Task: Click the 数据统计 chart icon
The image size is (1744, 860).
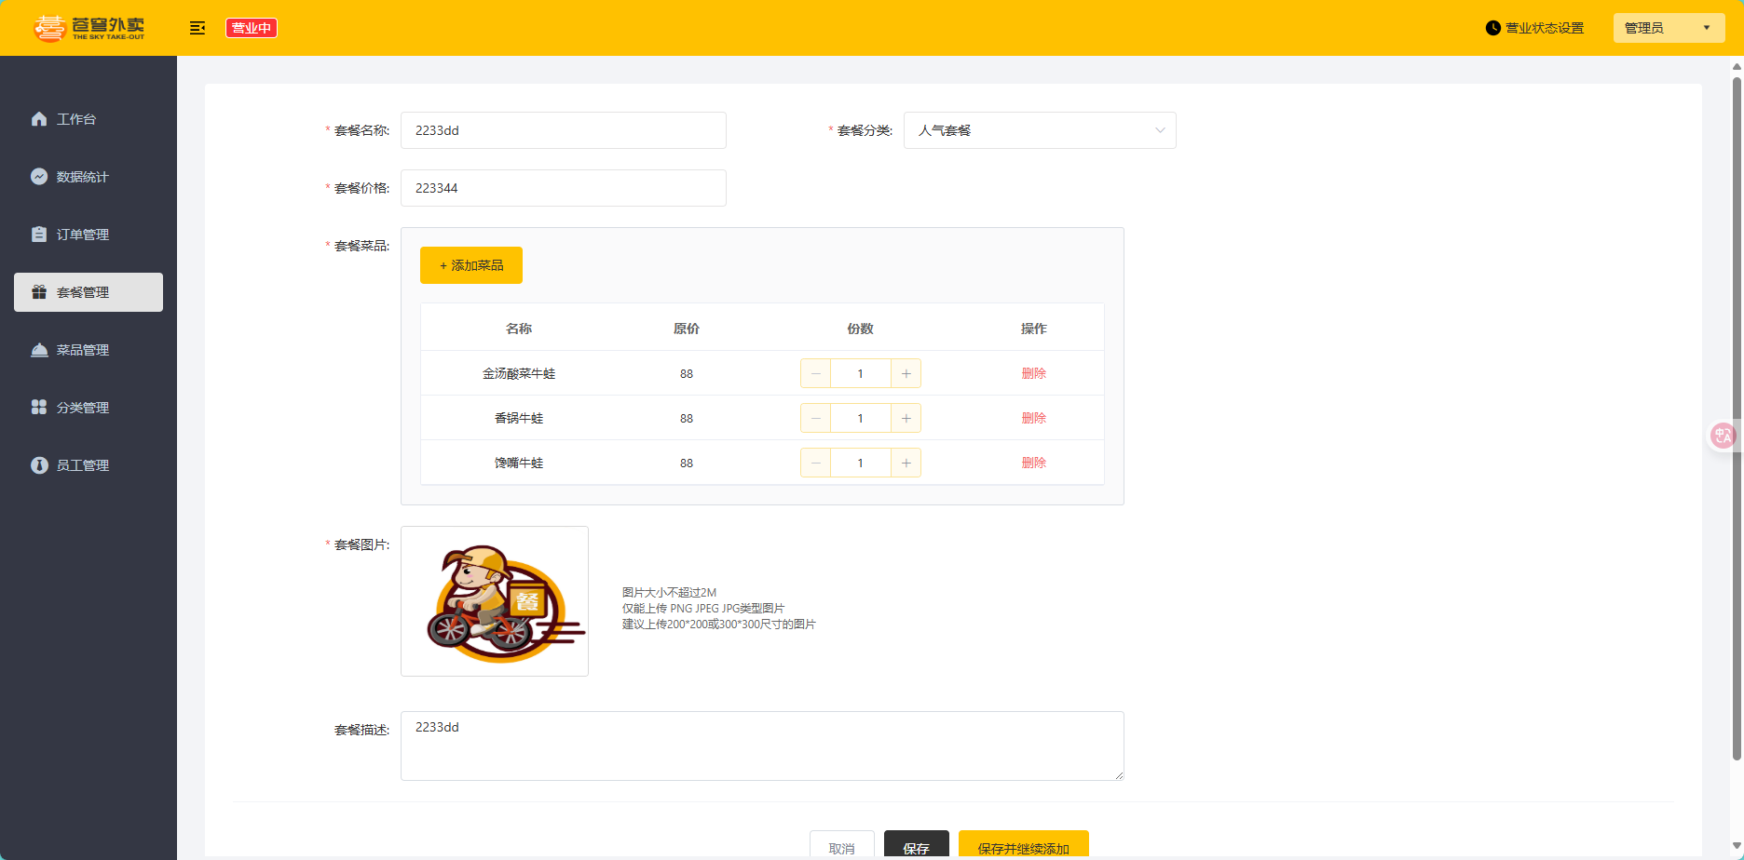Action: pyautogui.click(x=39, y=177)
